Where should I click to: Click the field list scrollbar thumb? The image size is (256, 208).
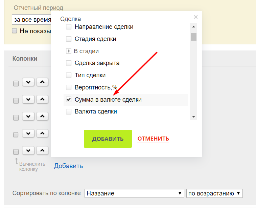point(194,37)
